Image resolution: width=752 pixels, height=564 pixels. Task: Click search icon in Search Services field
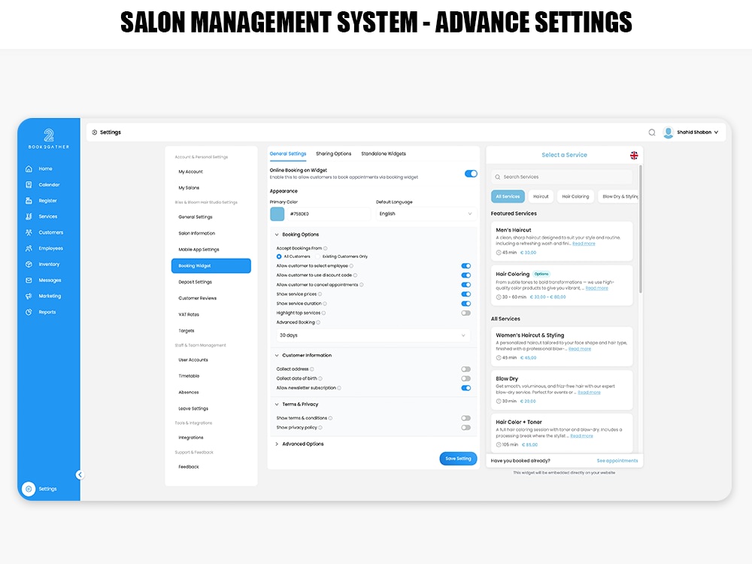[498, 177]
